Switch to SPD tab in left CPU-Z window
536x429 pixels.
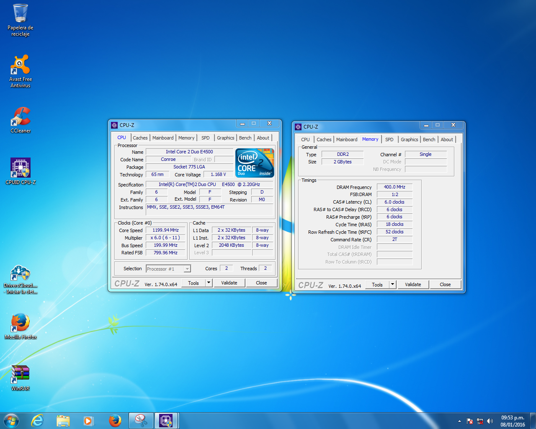tap(205, 138)
